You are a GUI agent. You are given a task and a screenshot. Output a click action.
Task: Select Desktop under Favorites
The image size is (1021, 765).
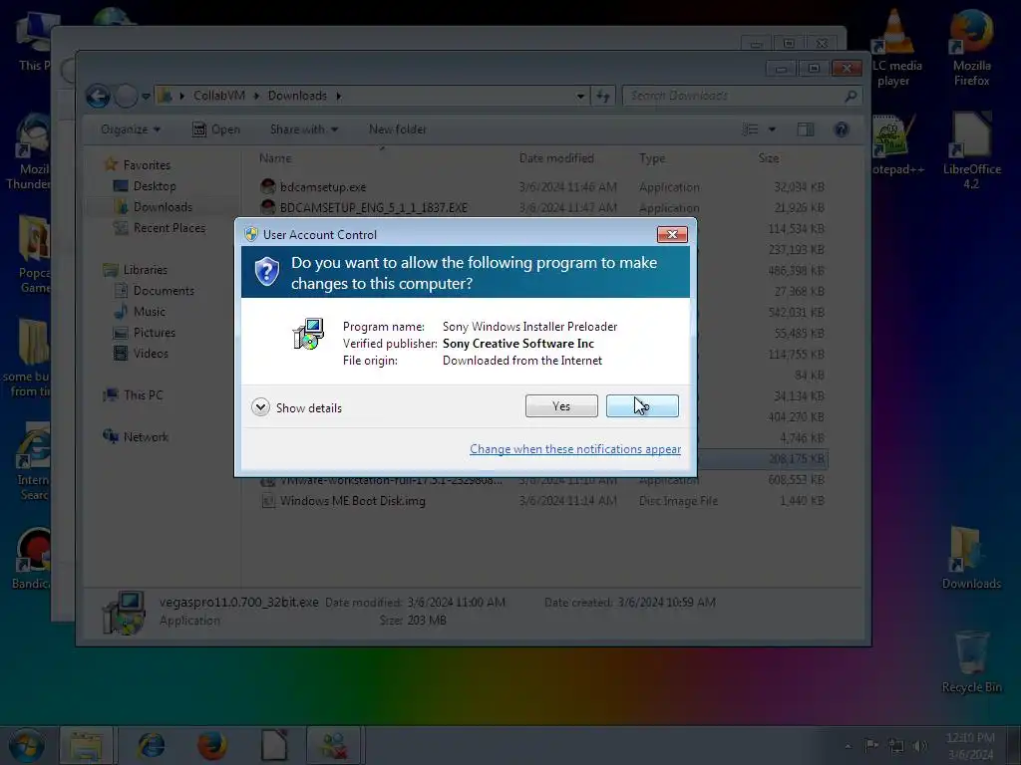[x=155, y=186]
